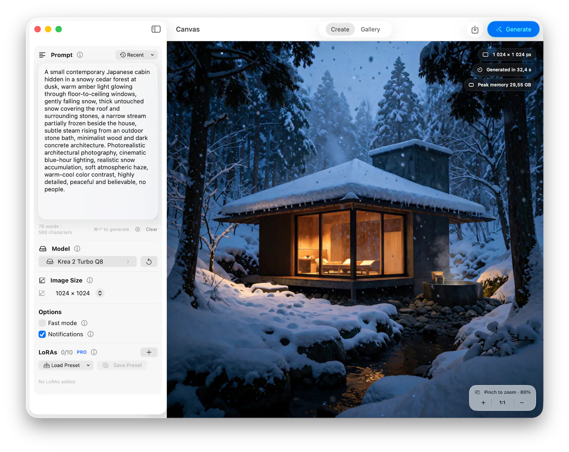Click the Model info icon
Viewport: 569px width, 452px height.
(77, 249)
